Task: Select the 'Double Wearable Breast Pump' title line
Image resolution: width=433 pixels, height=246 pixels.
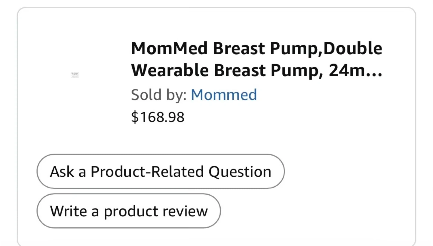Action: pyautogui.click(x=256, y=70)
